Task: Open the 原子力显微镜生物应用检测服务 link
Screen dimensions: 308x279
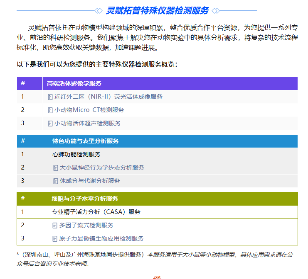Action: [x=101, y=239]
